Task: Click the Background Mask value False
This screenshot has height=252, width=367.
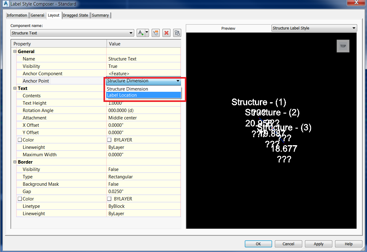Action: (143, 184)
